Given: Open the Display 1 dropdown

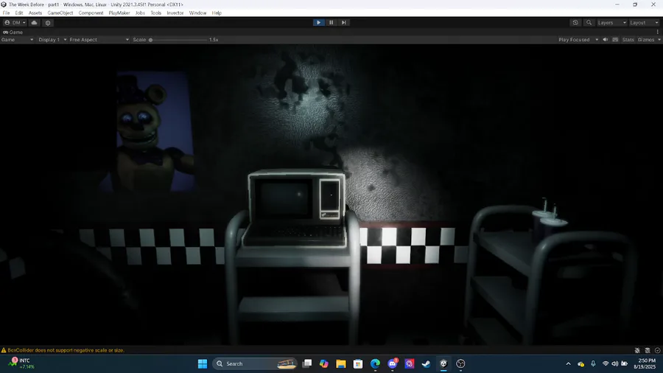Looking at the screenshot, I should coord(52,39).
